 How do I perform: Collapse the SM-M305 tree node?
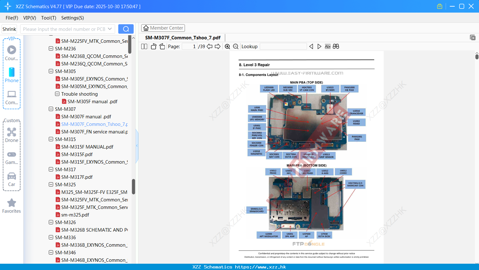tap(51, 71)
